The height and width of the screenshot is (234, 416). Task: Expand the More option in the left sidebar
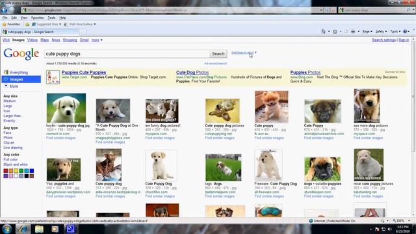(x=12, y=86)
